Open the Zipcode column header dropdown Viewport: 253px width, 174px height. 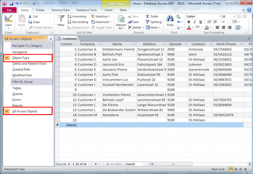tap(186, 44)
